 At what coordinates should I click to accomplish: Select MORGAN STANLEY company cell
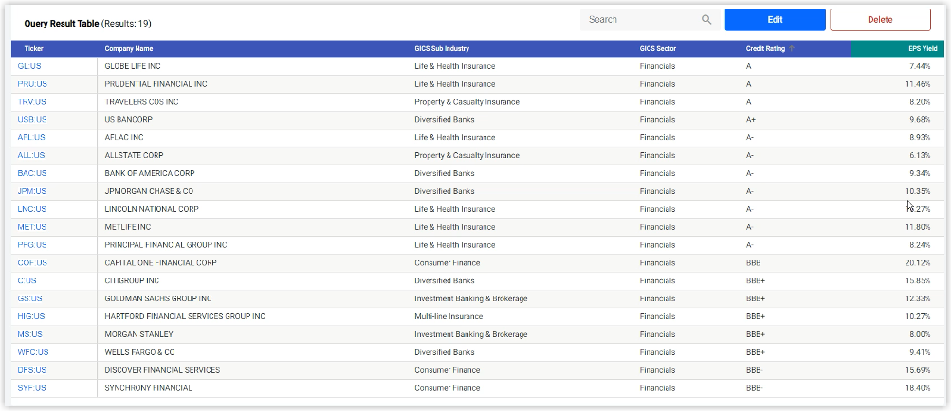pyautogui.click(x=139, y=334)
